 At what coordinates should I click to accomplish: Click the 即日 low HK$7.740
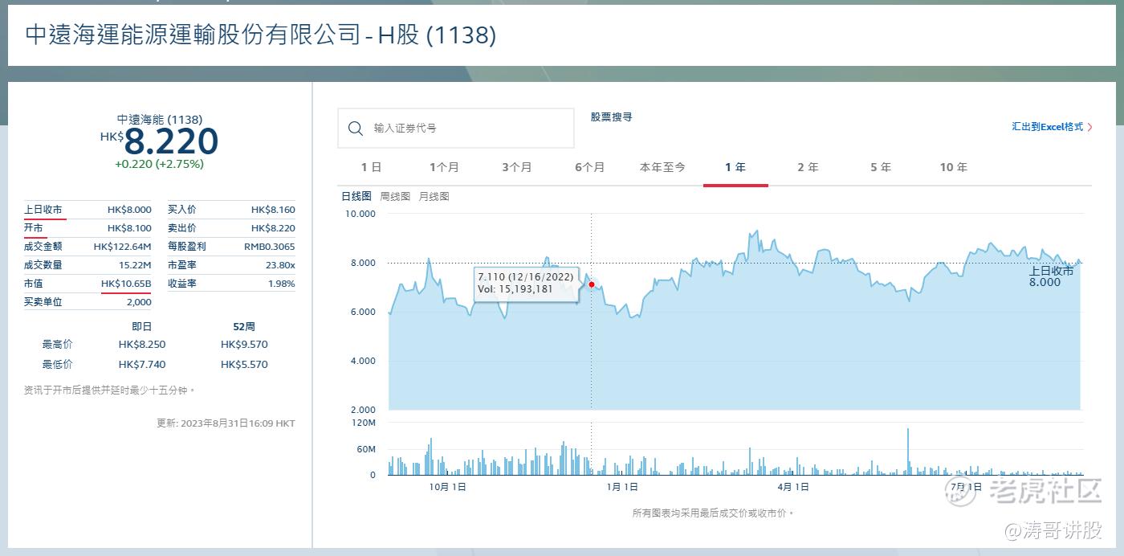coord(142,365)
